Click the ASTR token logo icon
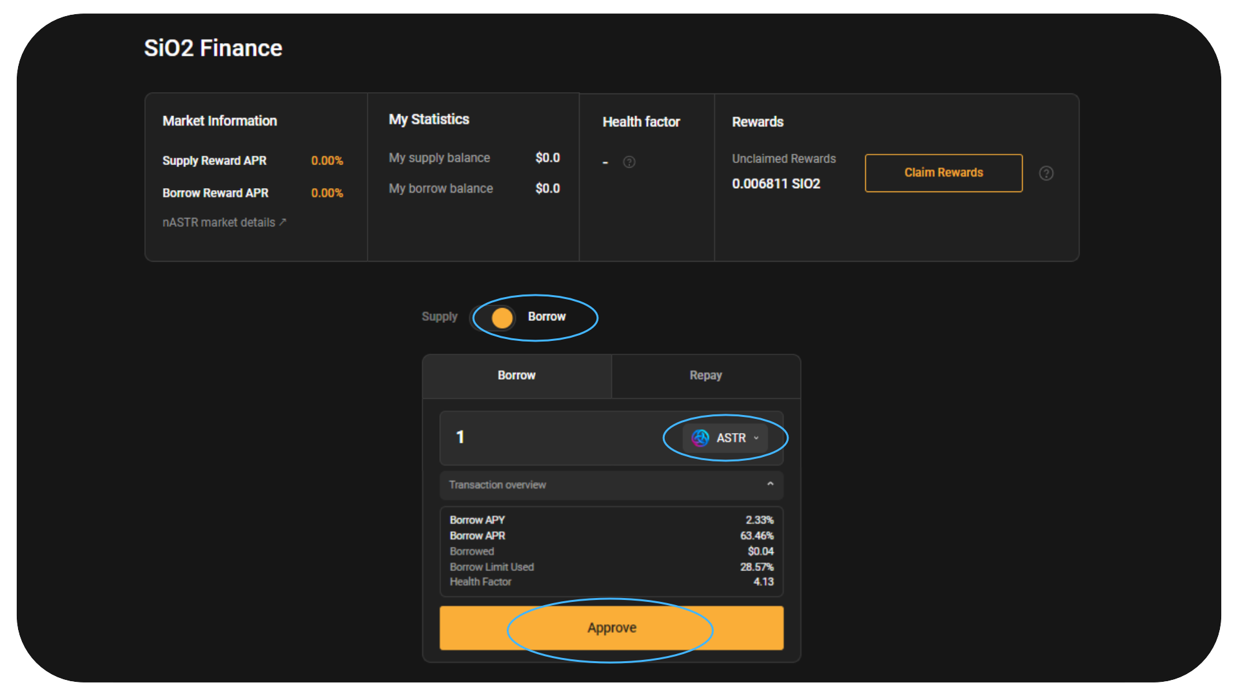 tap(700, 438)
